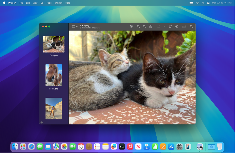Screen dimensions: 235x153
Task: Open the Music app from the Dock
Action: (x=130, y=146)
